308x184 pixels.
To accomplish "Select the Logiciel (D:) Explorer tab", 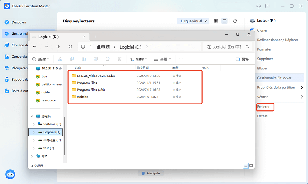I will click(x=59, y=37).
